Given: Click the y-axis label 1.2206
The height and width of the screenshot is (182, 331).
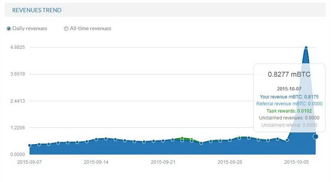Looking at the screenshot, I should pos(18,128).
